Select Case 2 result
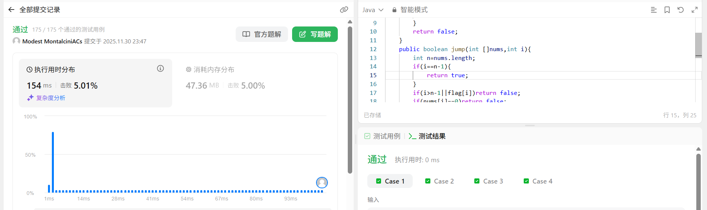The height and width of the screenshot is (210, 707). 439,181
